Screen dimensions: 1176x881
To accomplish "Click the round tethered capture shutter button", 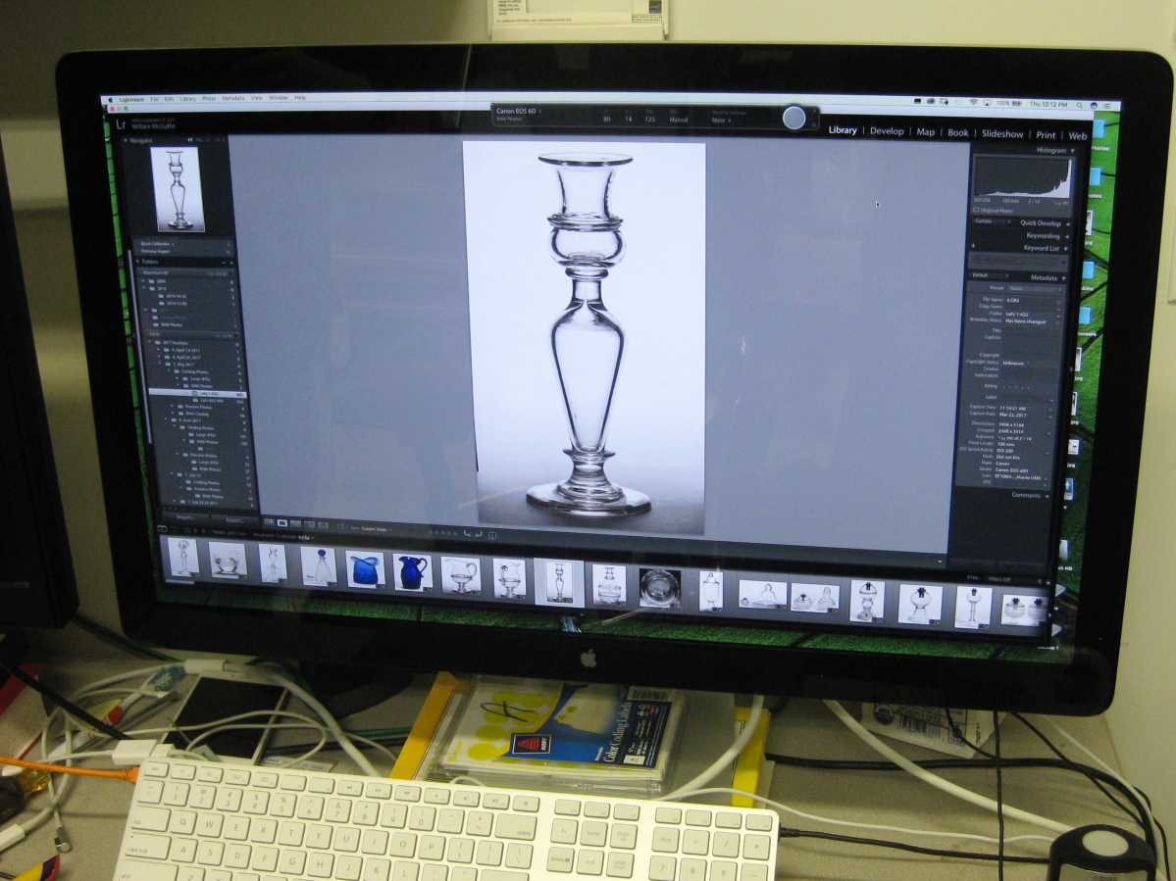I will (x=794, y=118).
